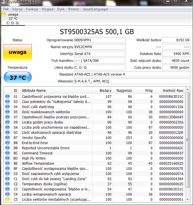193x205 pixels.
Task: Click the blue status icon for attribute C2
Action: pos(7,184)
